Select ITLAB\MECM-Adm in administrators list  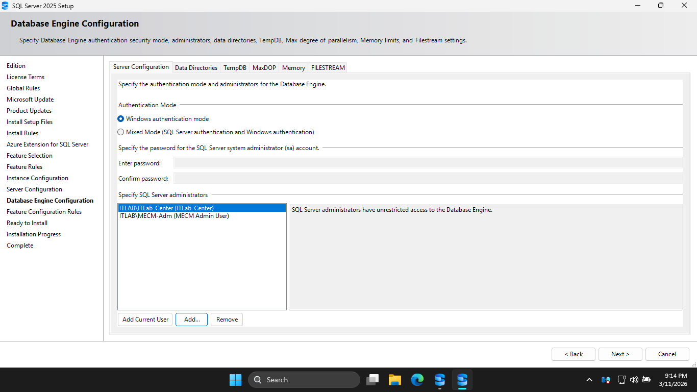click(174, 216)
